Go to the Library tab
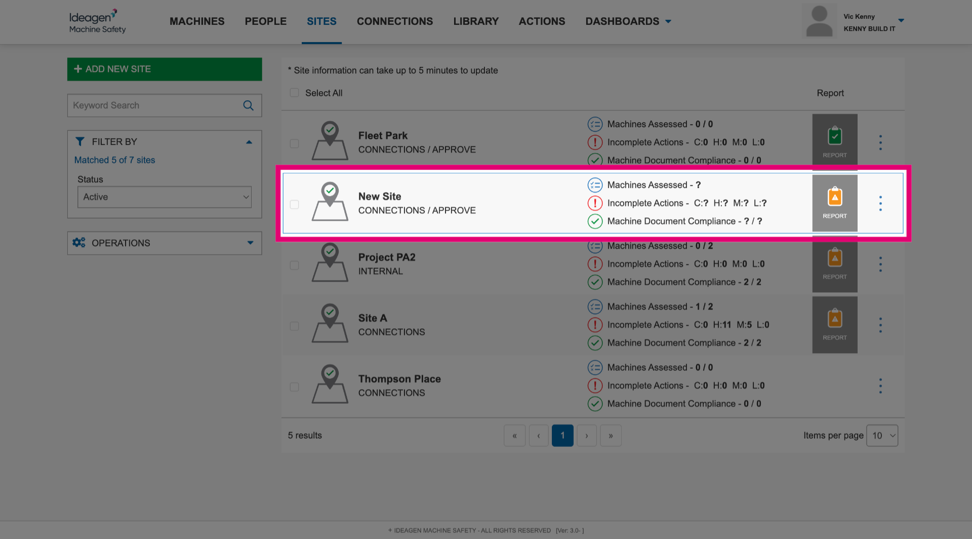Viewport: 972px width, 539px height. coord(476,21)
